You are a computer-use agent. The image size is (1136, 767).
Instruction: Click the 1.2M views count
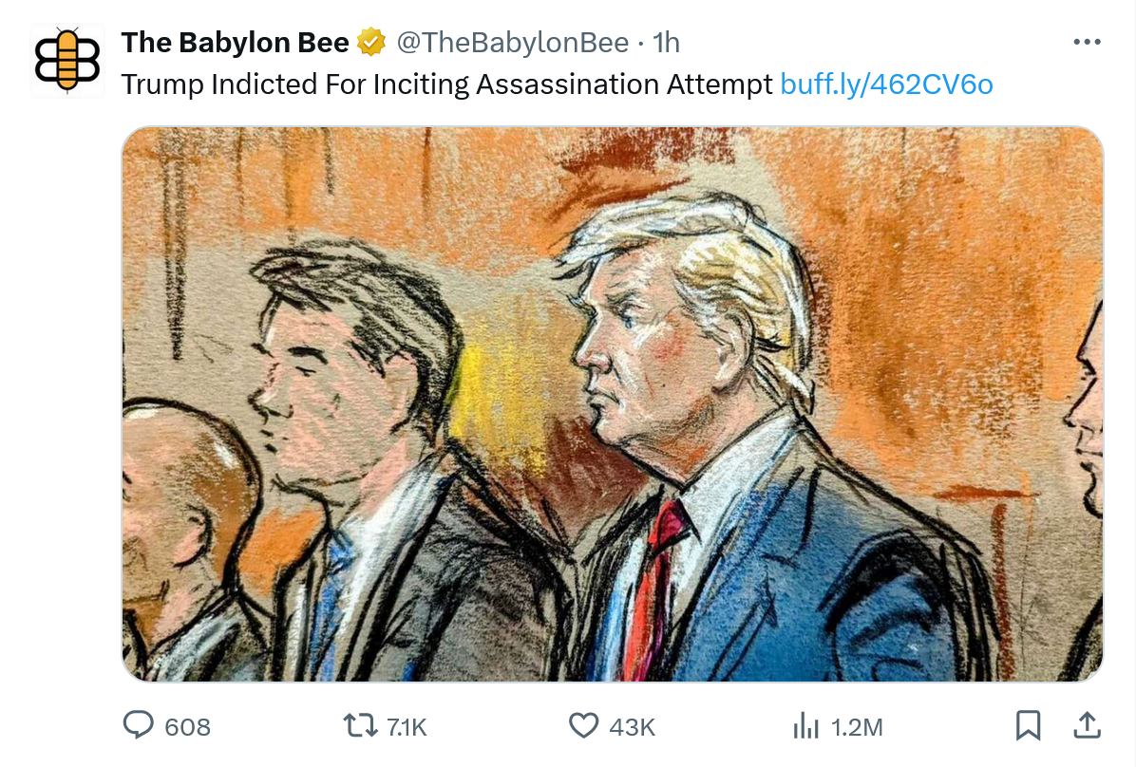857,727
